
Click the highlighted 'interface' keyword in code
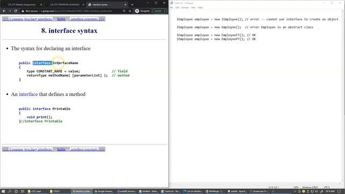pyautogui.click(x=42, y=63)
